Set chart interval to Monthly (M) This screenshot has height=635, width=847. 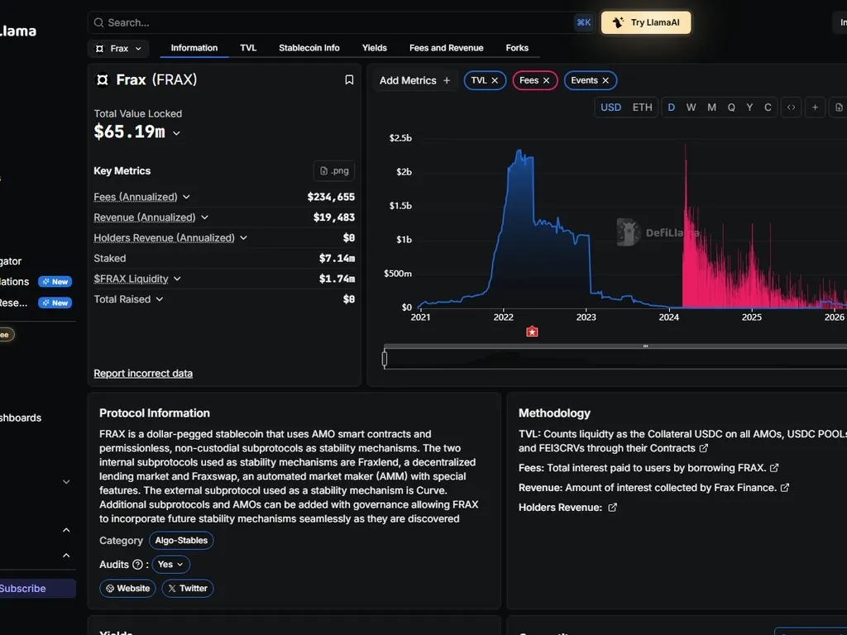pyautogui.click(x=712, y=107)
